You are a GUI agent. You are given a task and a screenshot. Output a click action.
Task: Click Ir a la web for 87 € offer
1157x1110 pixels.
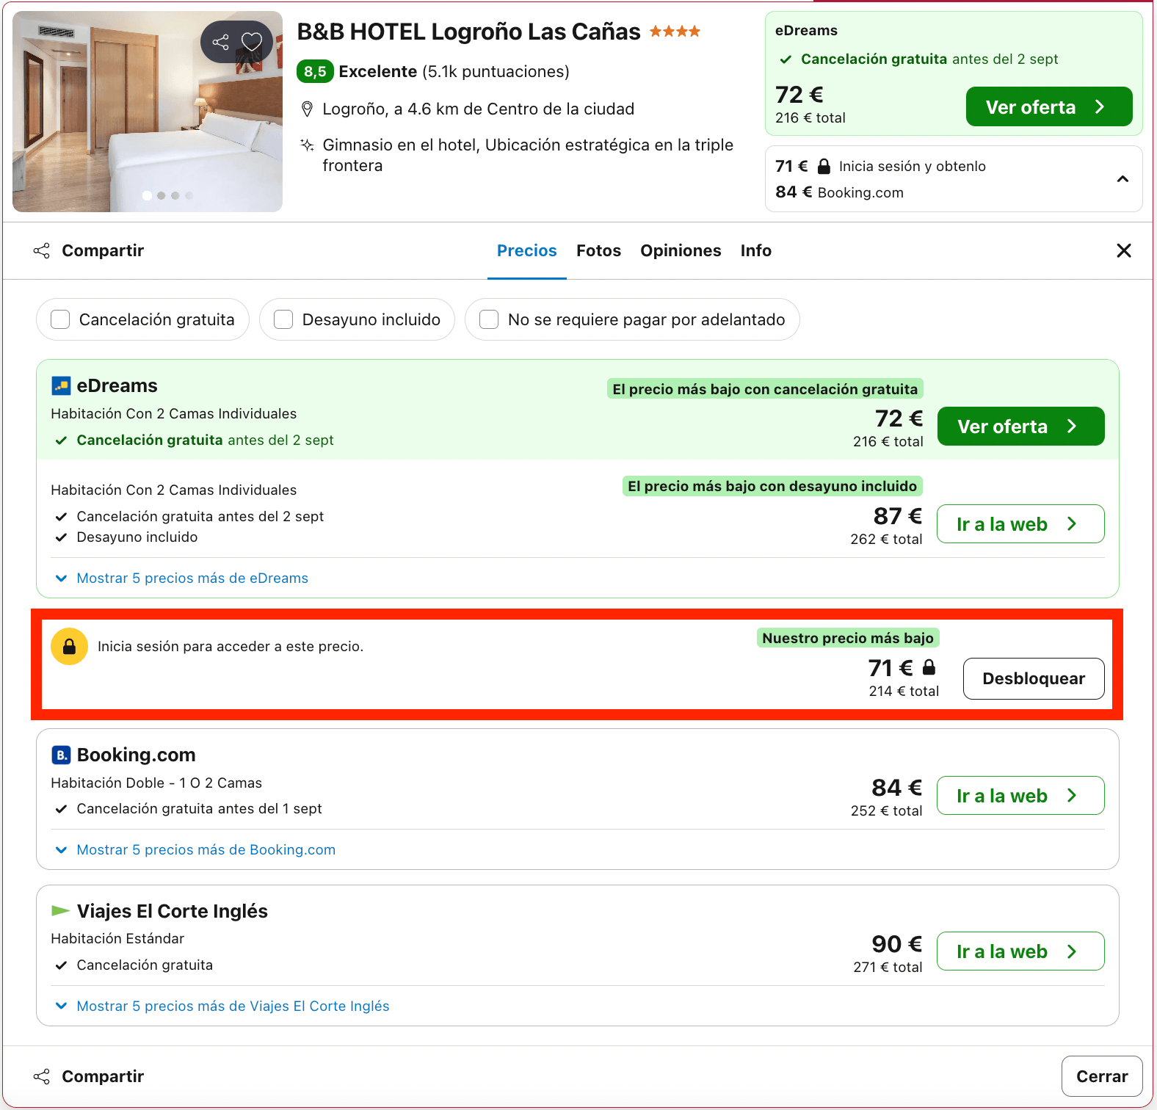point(1020,524)
